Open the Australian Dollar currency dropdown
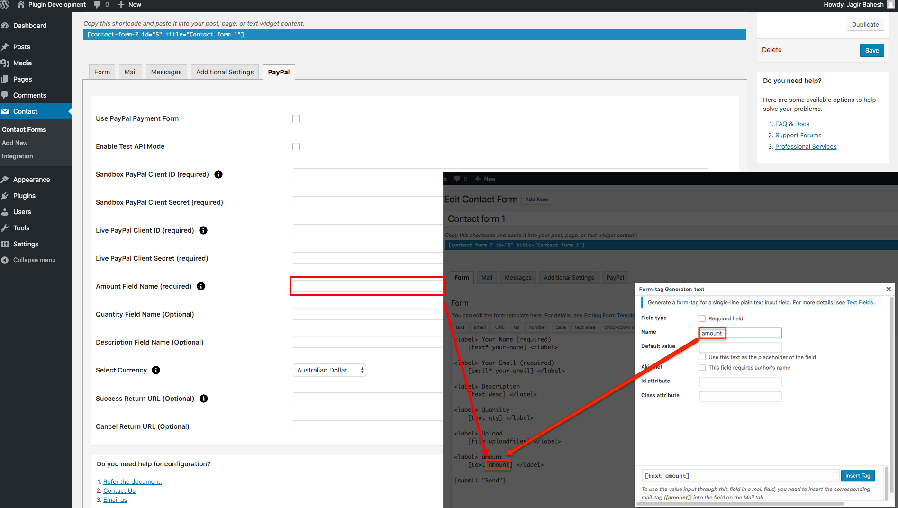This screenshot has width=898, height=508. (329, 370)
